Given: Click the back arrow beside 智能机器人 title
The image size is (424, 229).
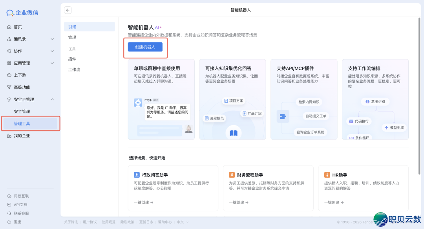Looking at the screenshot, I should [68, 10].
